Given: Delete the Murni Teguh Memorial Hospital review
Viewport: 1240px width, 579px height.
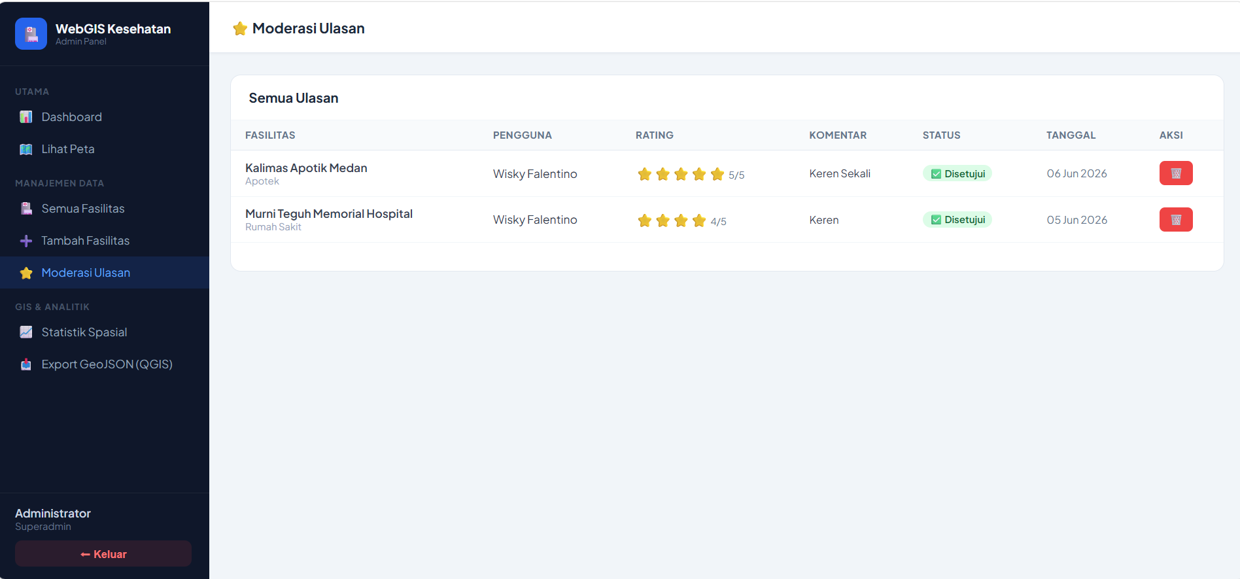Looking at the screenshot, I should tap(1176, 220).
